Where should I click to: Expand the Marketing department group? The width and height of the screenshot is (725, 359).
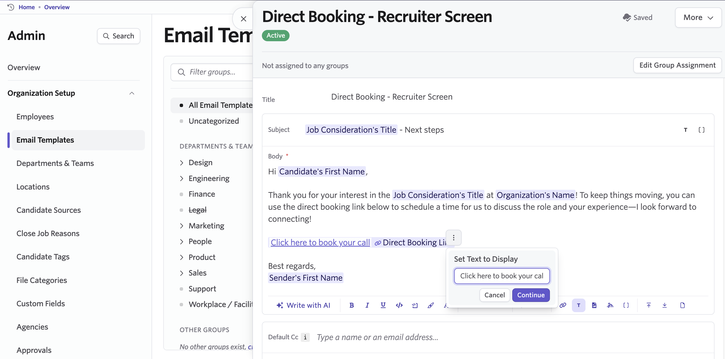(x=182, y=226)
